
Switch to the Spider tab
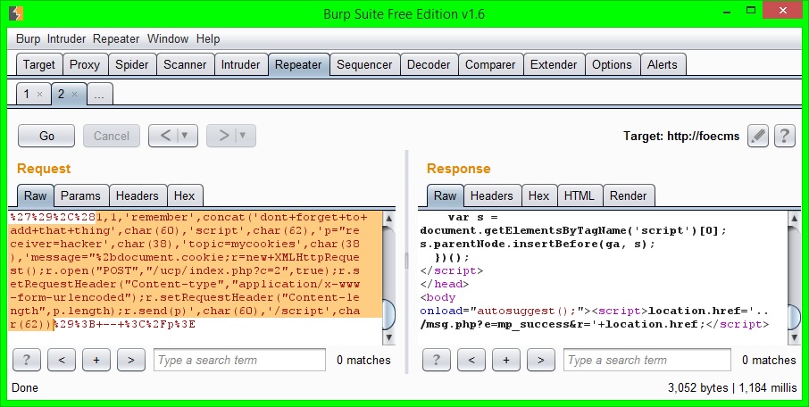[x=132, y=64]
